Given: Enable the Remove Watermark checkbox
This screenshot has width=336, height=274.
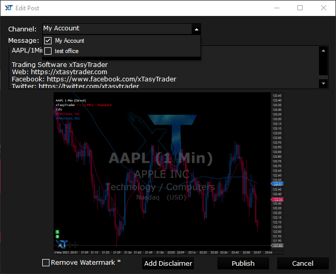Looking at the screenshot, I should [x=46, y=263].
